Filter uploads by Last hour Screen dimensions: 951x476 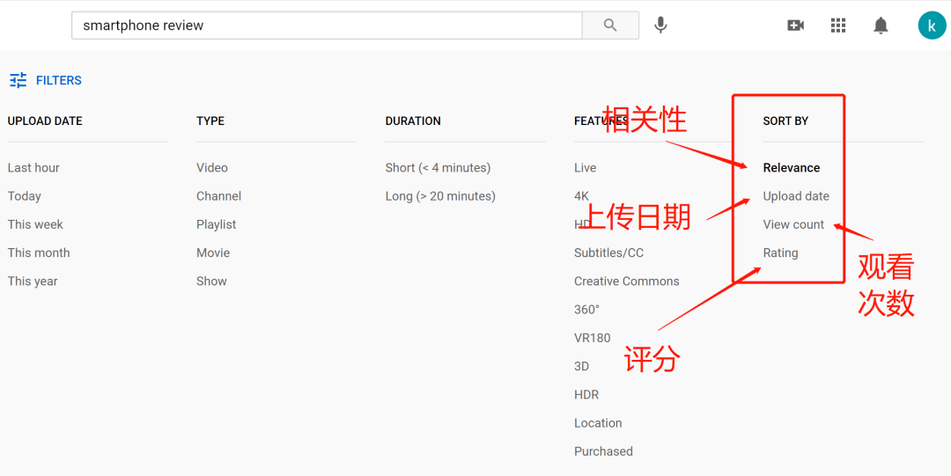click(33, 168)
